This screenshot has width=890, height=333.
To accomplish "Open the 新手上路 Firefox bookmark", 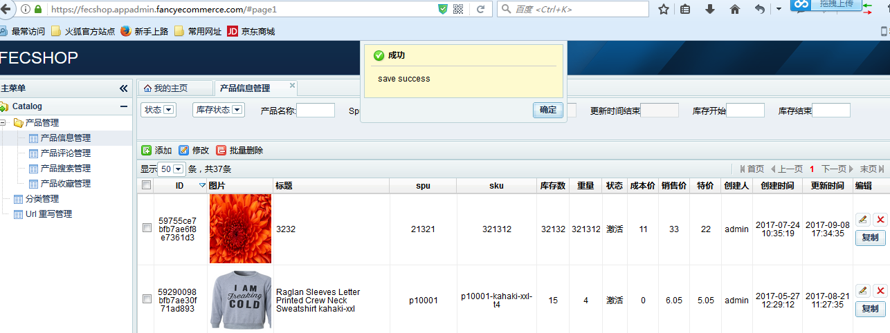I will click(x=145, y=31).
